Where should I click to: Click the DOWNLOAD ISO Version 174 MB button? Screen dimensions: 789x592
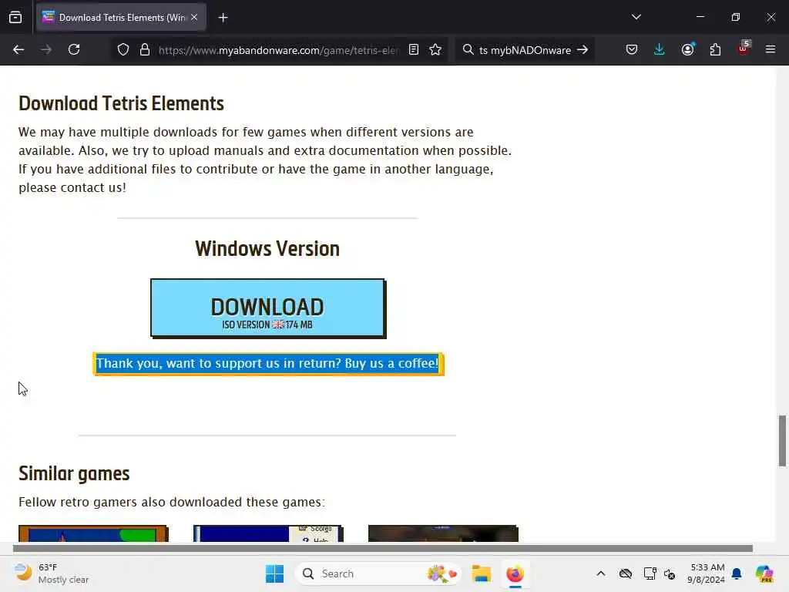[267, 308]
